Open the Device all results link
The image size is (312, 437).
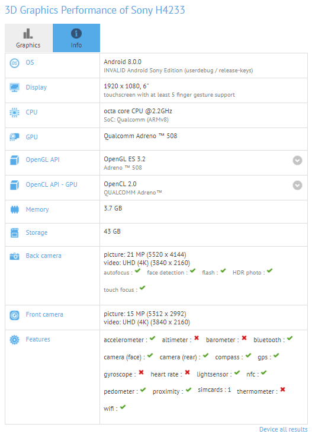click(284, 429)
